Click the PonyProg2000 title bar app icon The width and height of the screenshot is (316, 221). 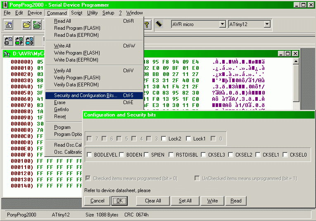[x=5, y=5]
